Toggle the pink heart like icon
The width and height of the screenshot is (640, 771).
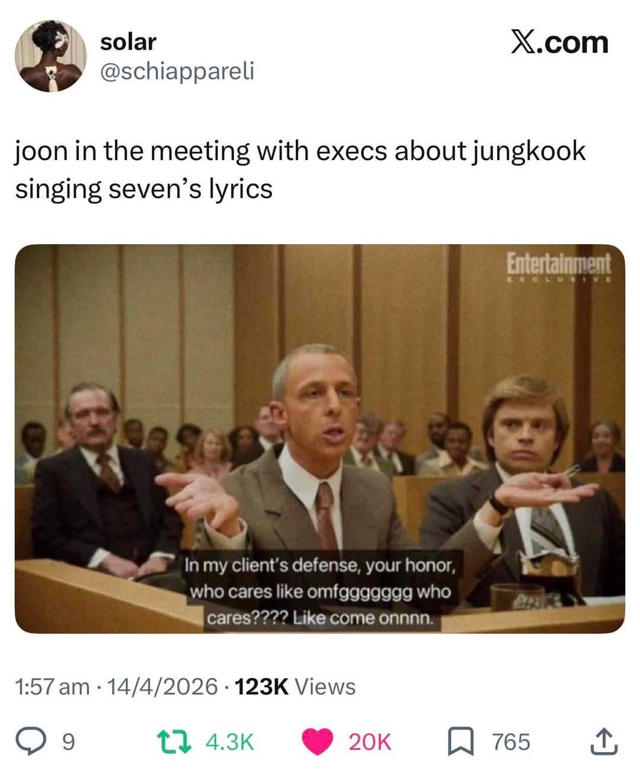(x=318, y=742)
